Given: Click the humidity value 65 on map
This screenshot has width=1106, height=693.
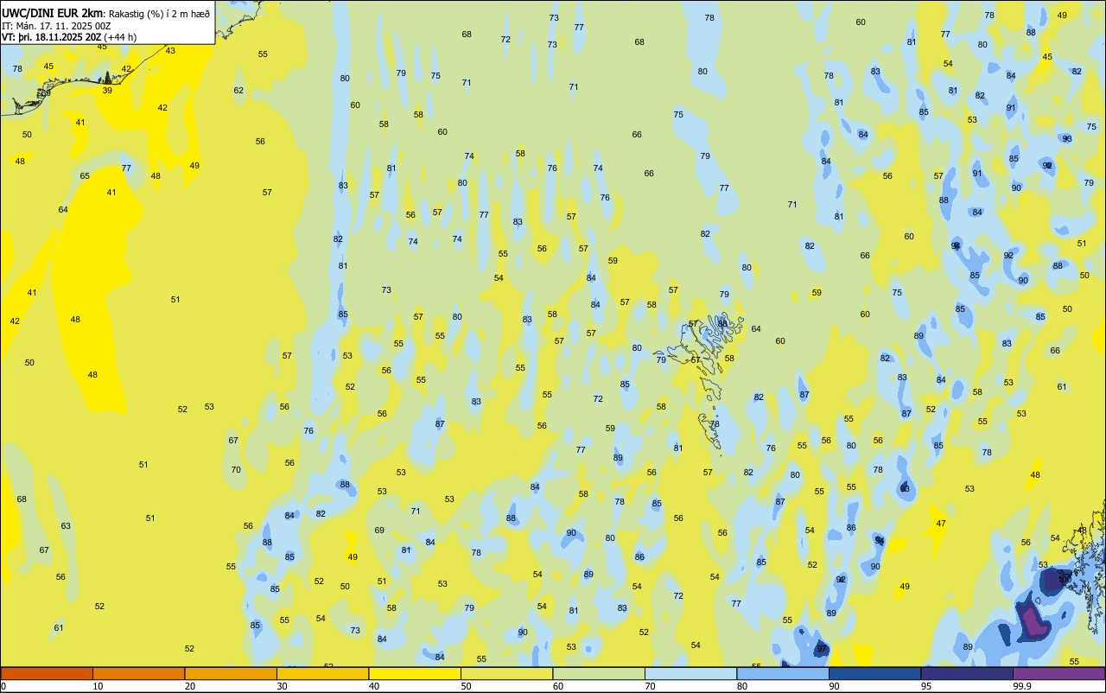Looking at the screenshot, I should pos(85,175).
